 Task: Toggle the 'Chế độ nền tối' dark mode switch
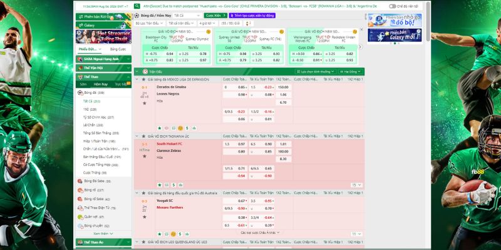pyautogui.click(x=392, y=6)
